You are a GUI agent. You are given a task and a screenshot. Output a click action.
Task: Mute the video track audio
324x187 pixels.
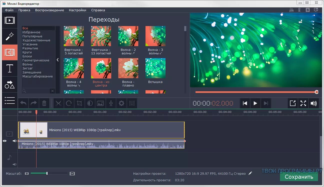click(x=14, y=141)
